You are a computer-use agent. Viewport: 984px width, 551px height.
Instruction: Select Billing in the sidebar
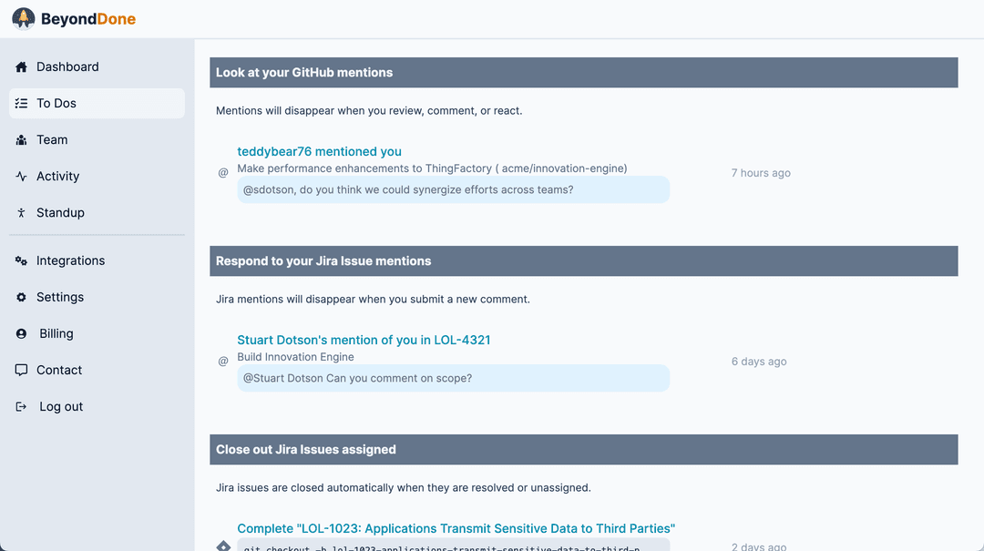pos(56,334)
